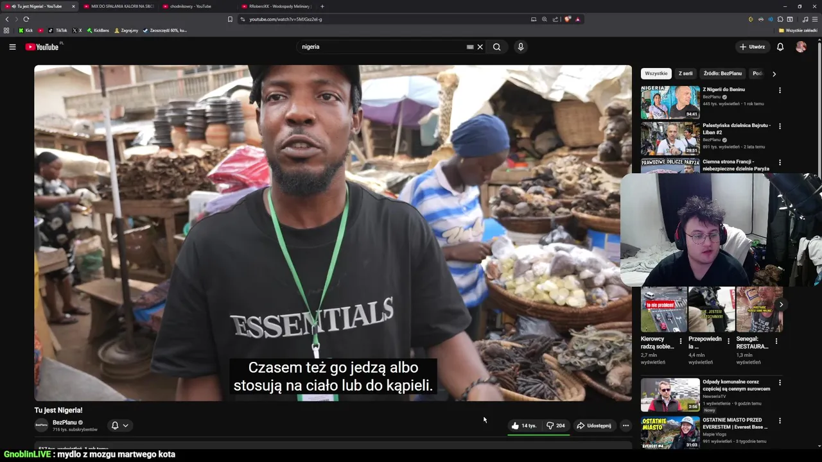Open Odpady komunalne video thumbnail
Screen dimensions: 822x462
tap(670, 395)
